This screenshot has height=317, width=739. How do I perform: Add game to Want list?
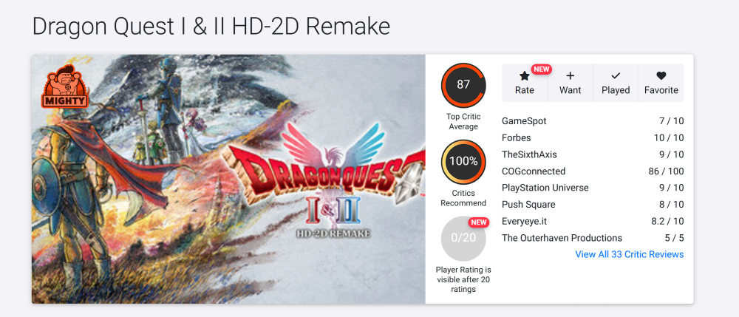tap(570, 83)
